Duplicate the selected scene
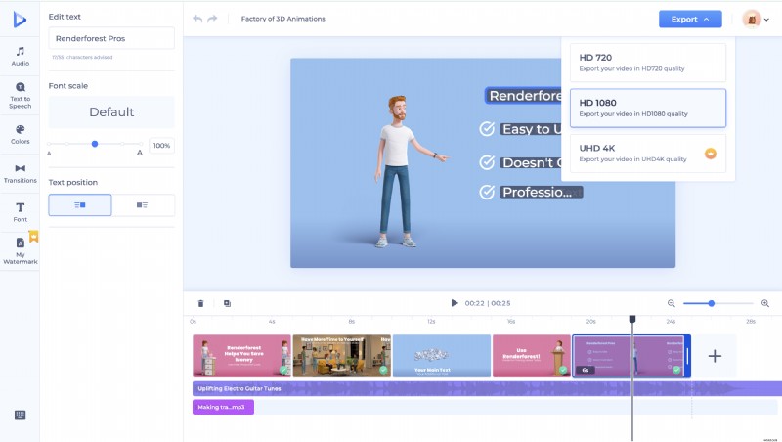 coord(227,303)
